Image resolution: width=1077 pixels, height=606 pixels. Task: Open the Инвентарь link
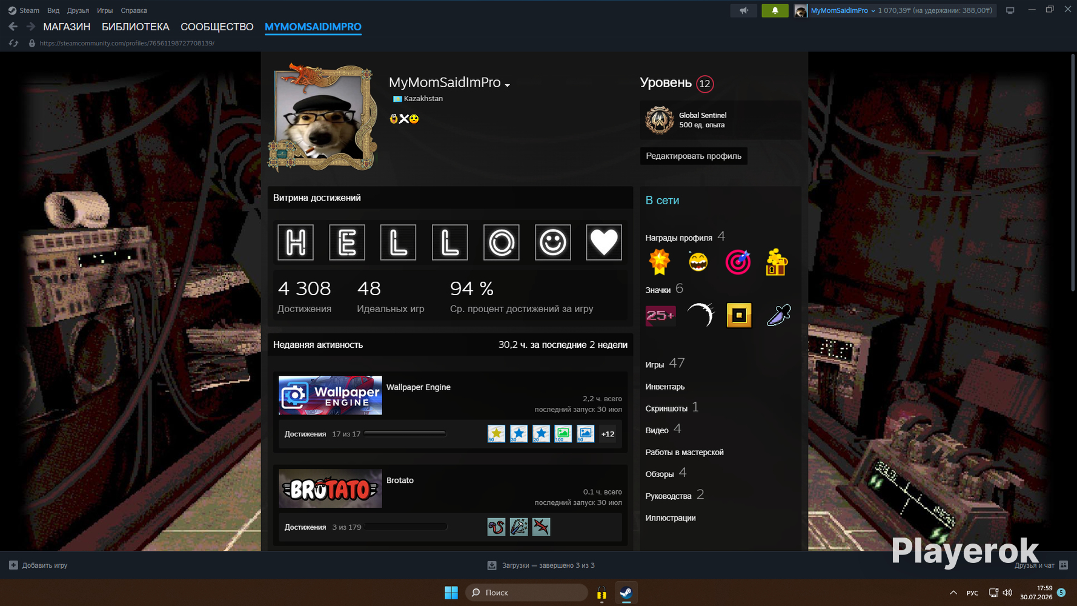pos(665,387)
